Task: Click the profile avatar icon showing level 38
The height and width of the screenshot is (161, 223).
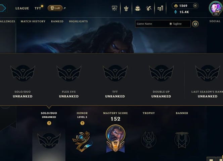Action: (216, 8)
